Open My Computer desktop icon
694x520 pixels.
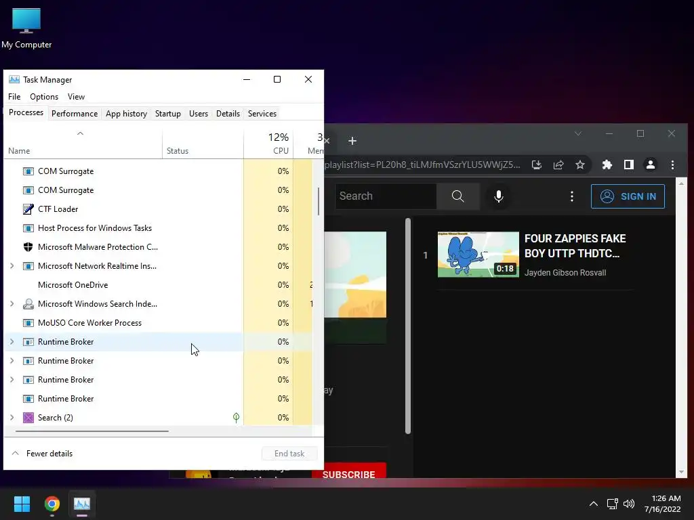click(26, 27)
